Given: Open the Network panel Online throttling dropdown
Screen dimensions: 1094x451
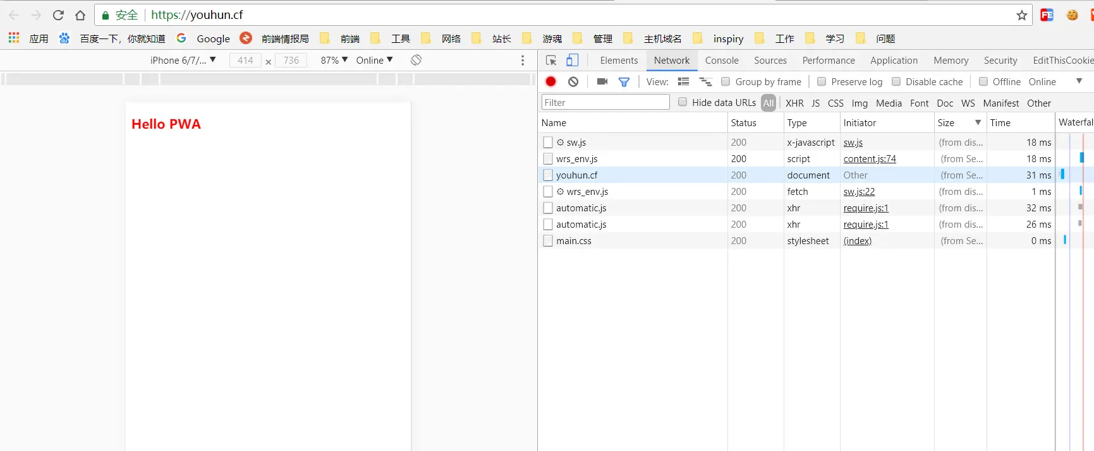Looking at the screenshot, I should coord(1055,81).
